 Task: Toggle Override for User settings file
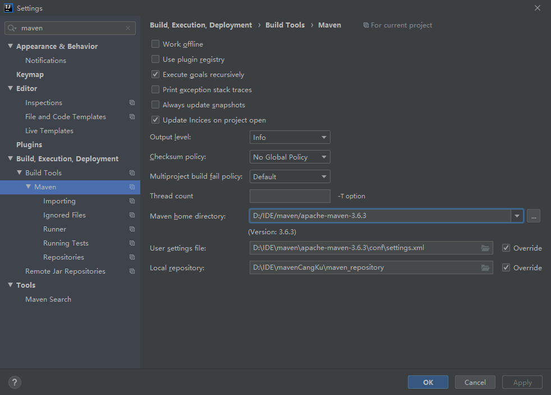pyautogui.click(x=506, y=248)
